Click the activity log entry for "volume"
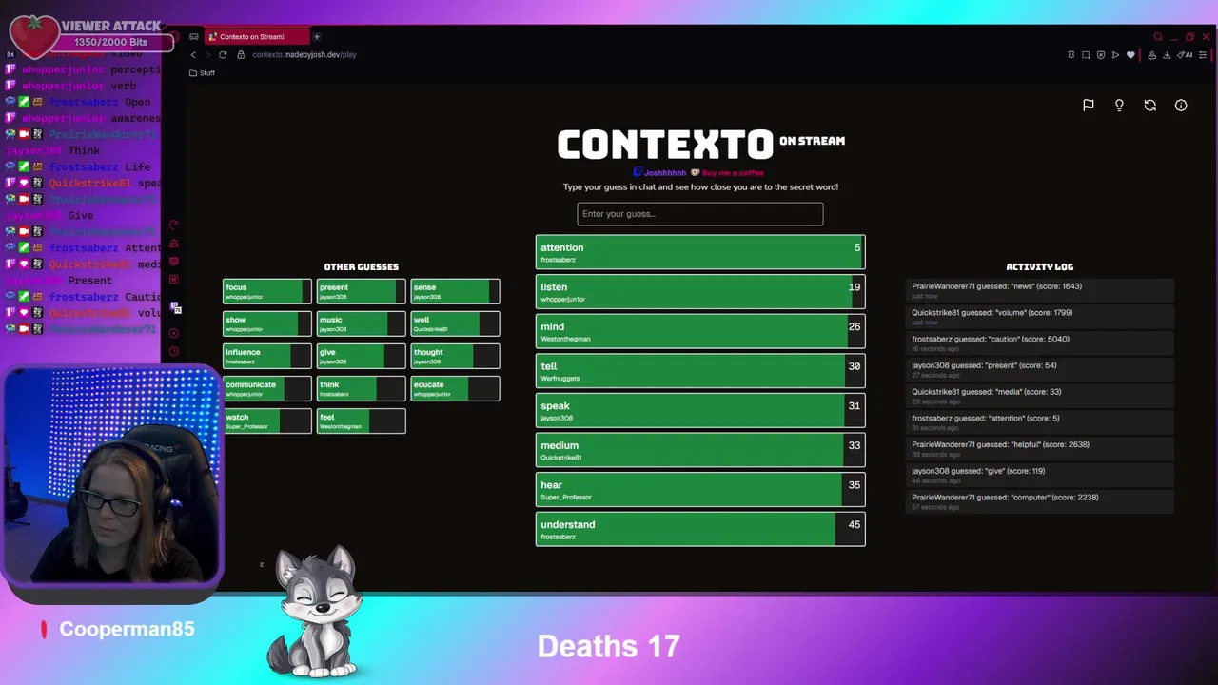The width and height of the screenshot is (1218, 685). (x=1040, y=317)
